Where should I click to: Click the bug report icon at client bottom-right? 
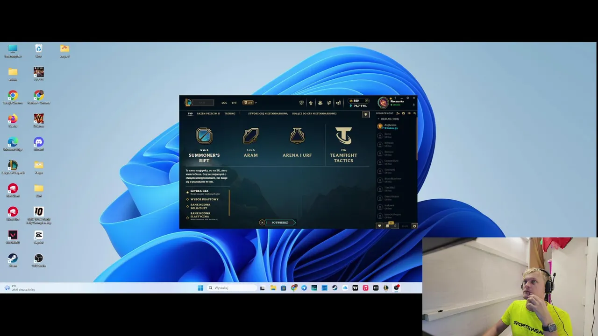pos(414,226)
